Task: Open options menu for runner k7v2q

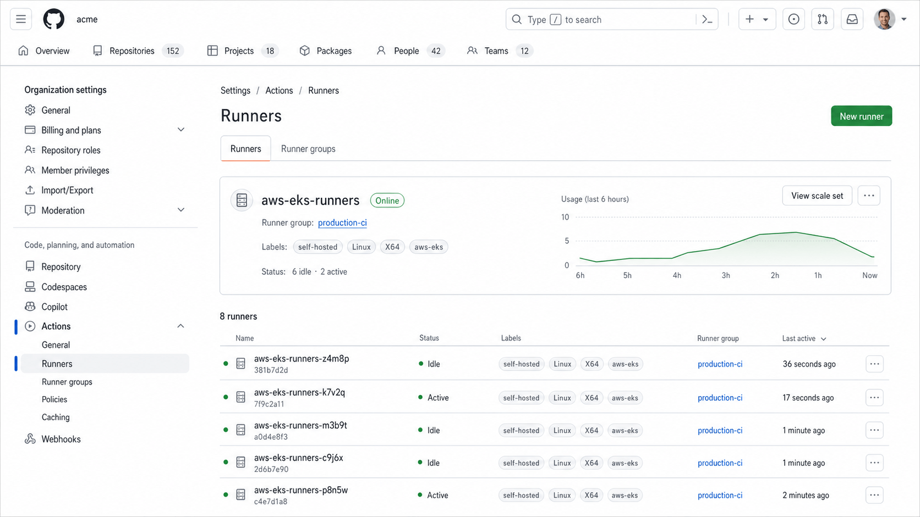Action: click(874, 397)
